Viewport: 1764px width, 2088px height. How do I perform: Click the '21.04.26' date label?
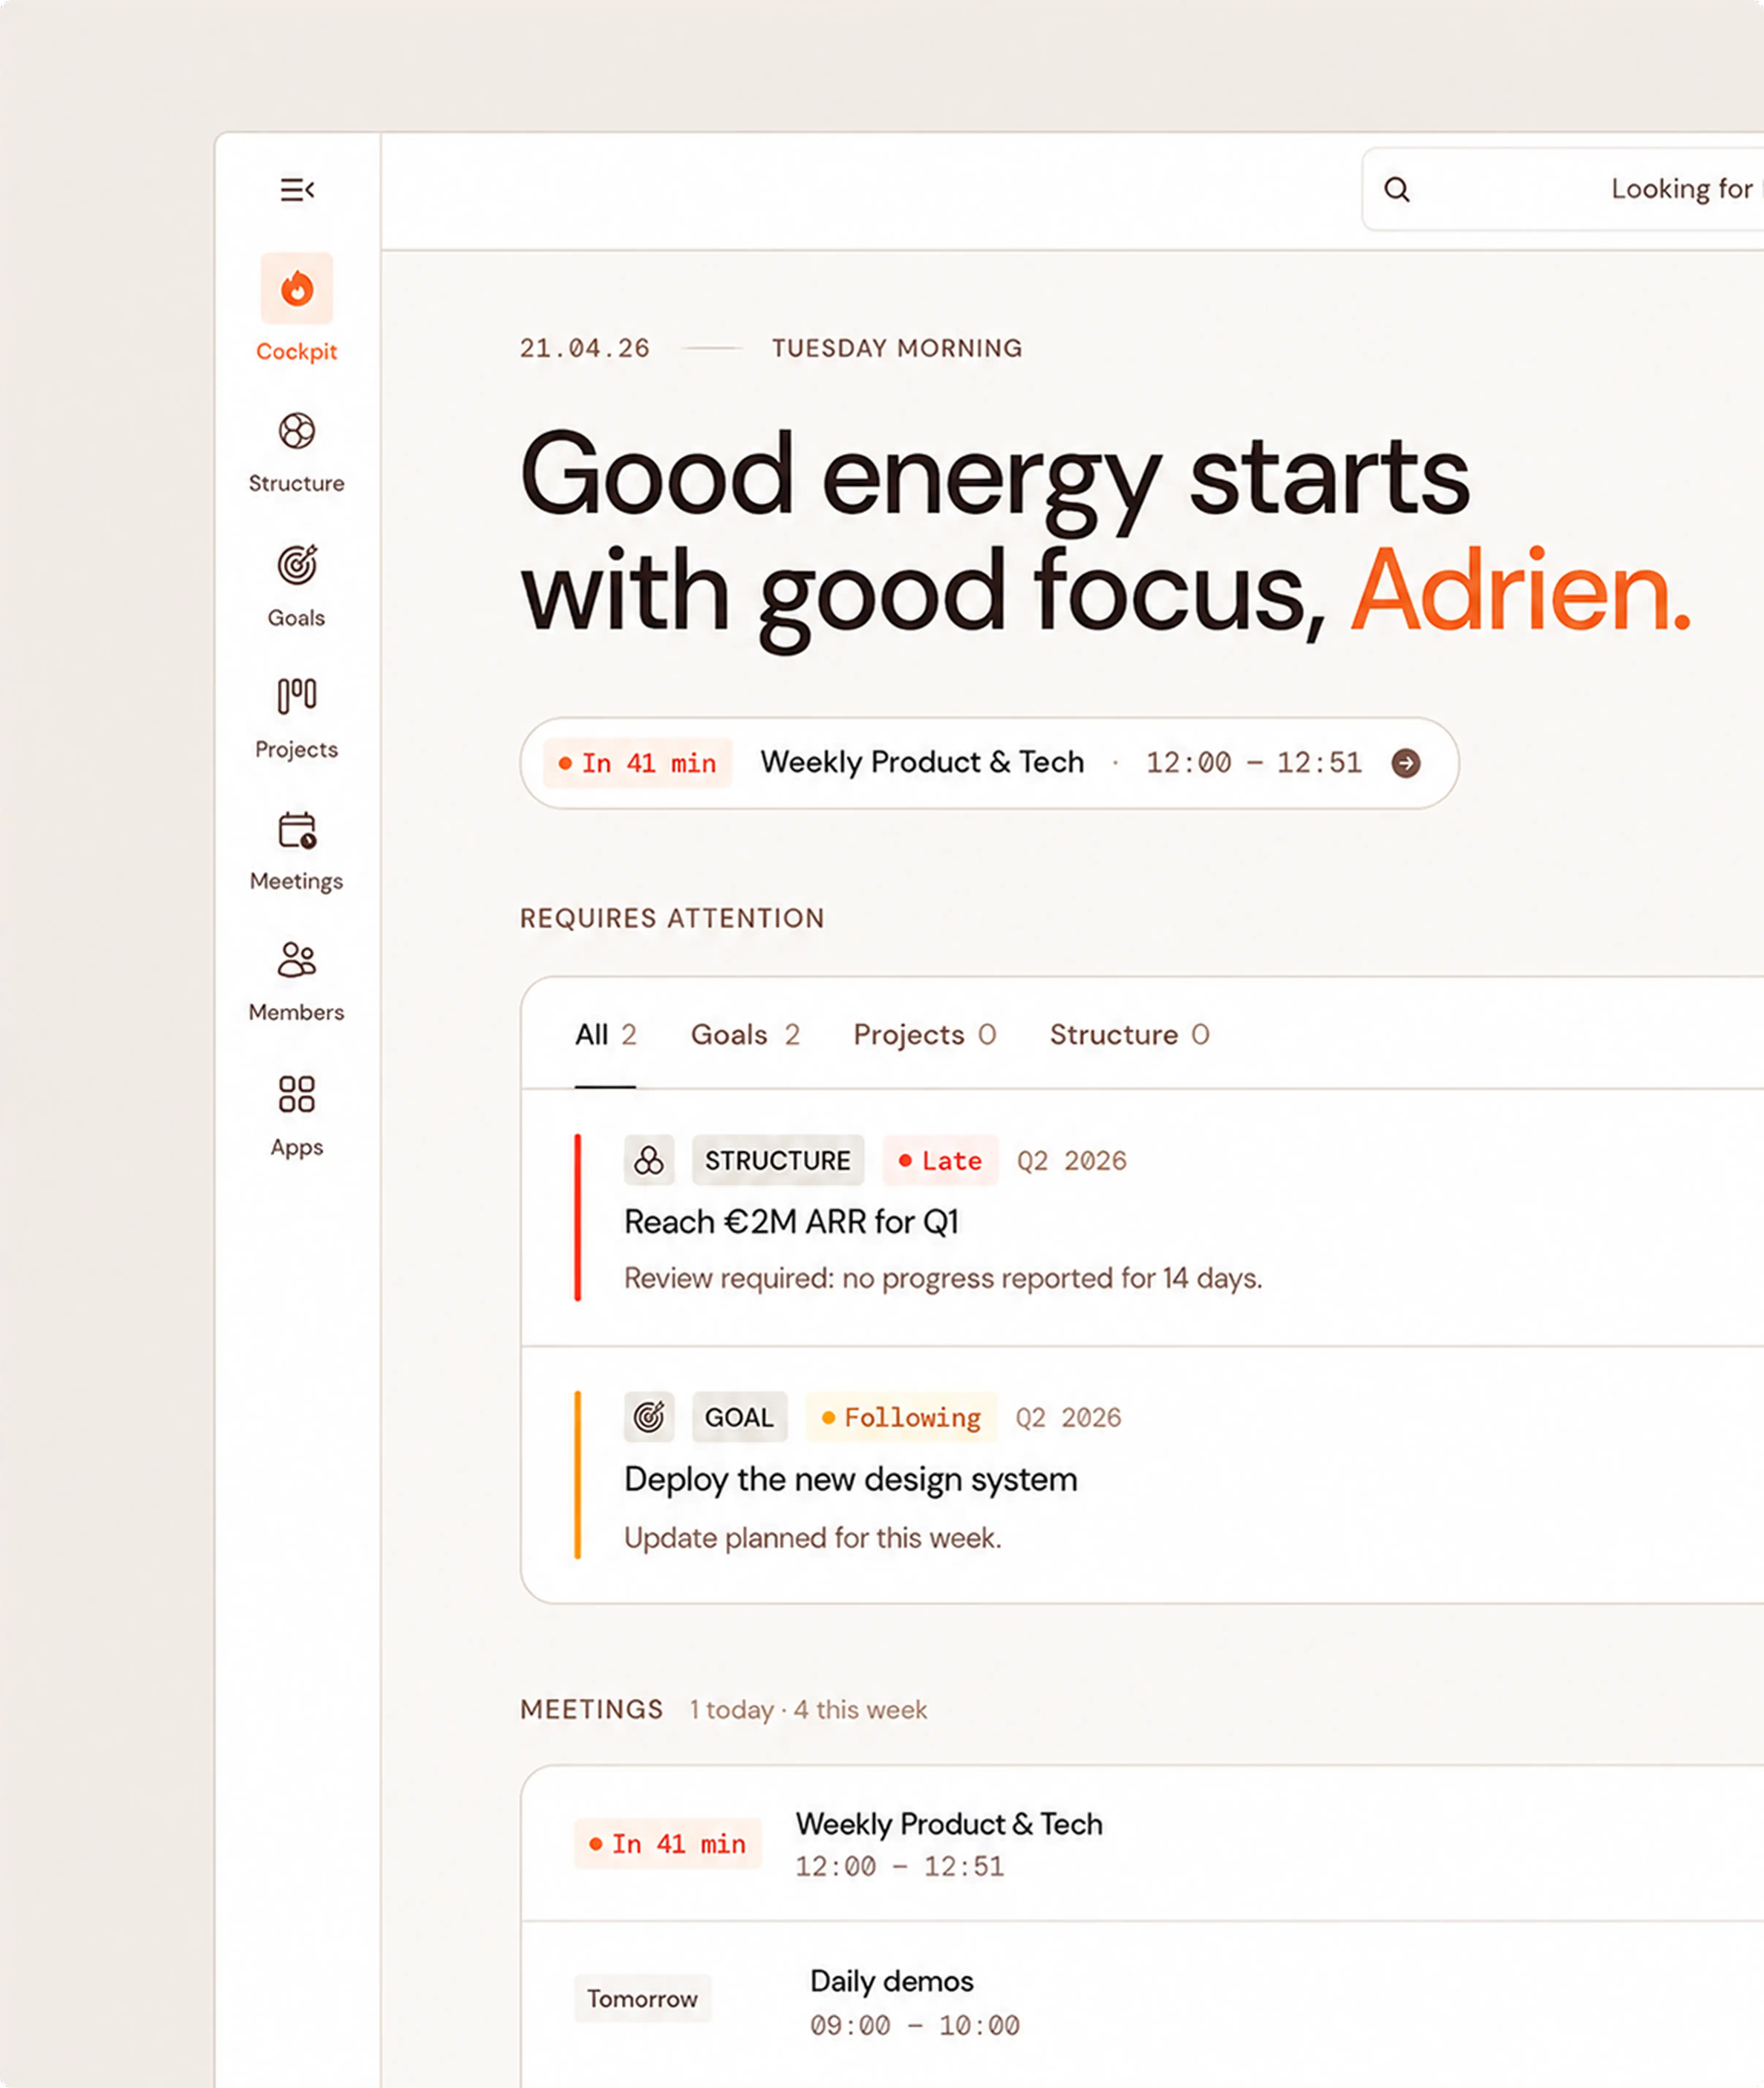(x=585, y=348)
